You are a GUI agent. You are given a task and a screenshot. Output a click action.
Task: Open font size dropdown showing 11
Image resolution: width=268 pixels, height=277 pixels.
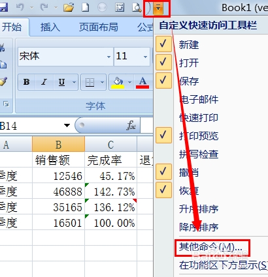[145, 57]
